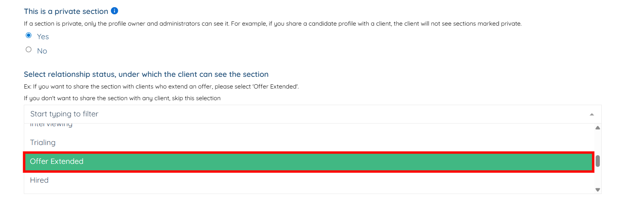Click the list's scroll up arrow
This screenshot has height=197, width=618.
(598, 128)
